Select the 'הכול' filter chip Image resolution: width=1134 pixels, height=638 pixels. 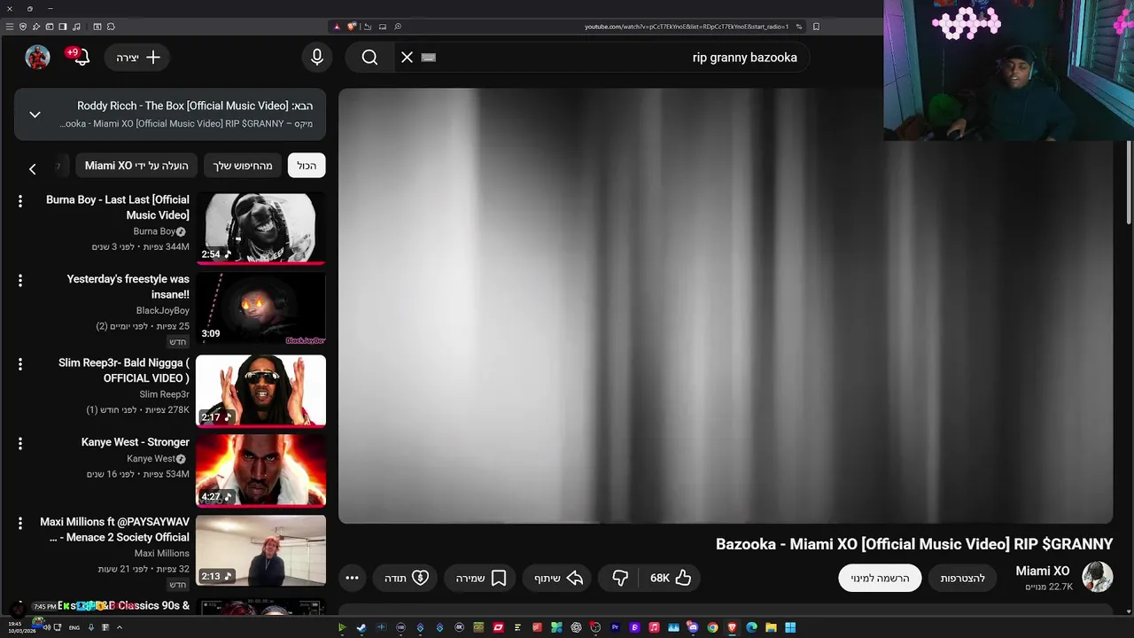coord(307,166)
